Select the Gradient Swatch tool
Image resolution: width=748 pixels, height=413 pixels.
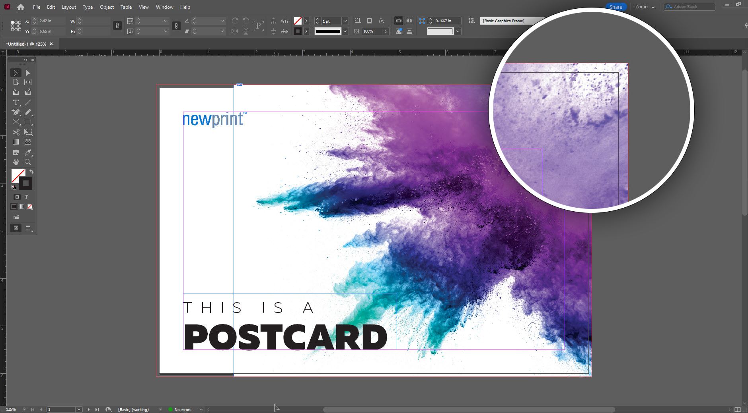click(x=16, y=142)
